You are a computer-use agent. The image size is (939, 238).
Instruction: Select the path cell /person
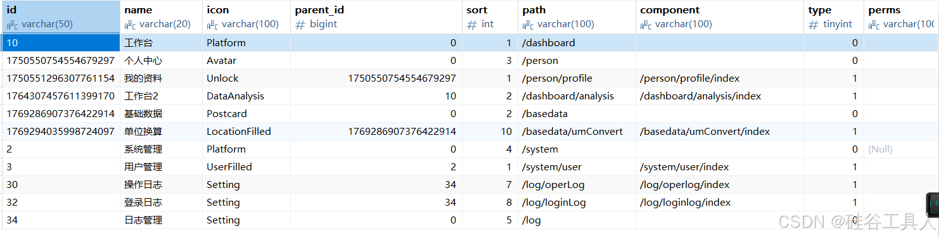tap(577, 61)
